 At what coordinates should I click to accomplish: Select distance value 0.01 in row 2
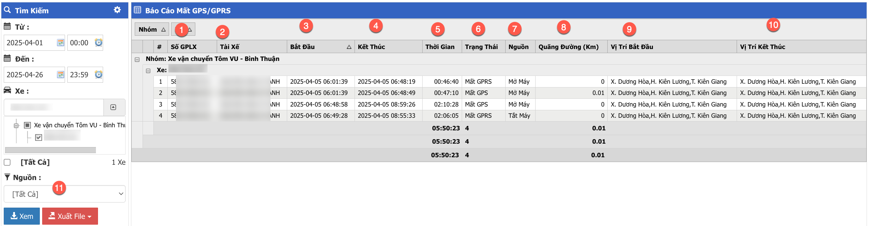(571, 93)
